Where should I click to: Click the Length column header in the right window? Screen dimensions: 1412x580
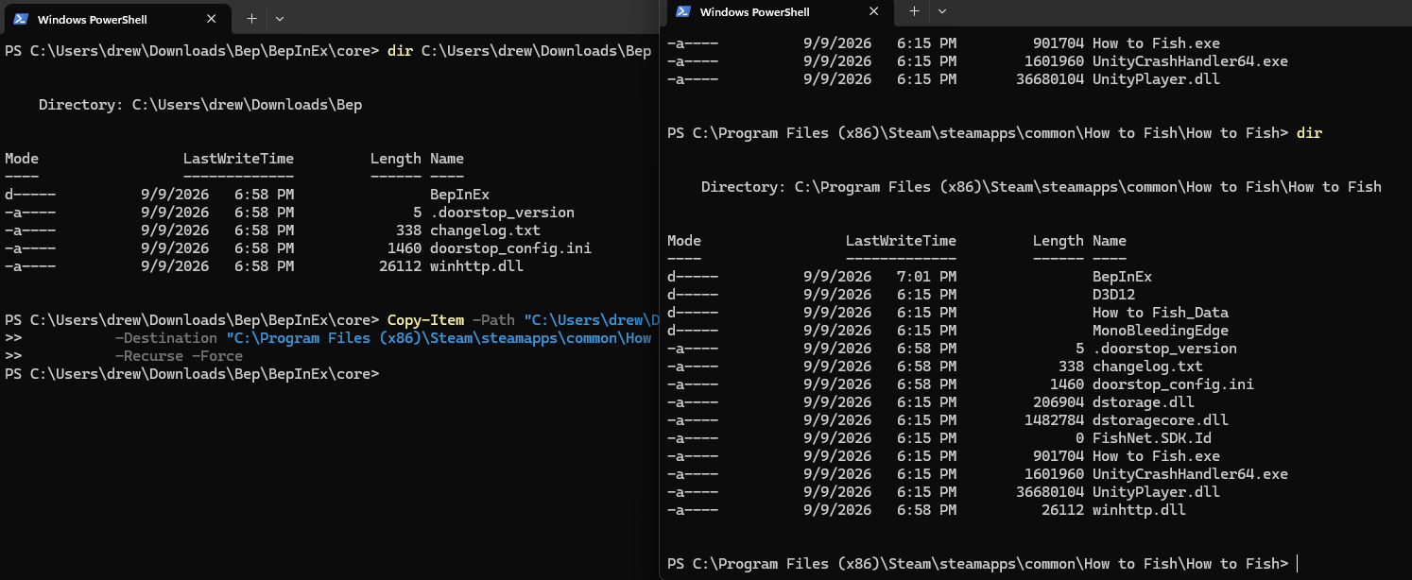[x=1059, y=241]
